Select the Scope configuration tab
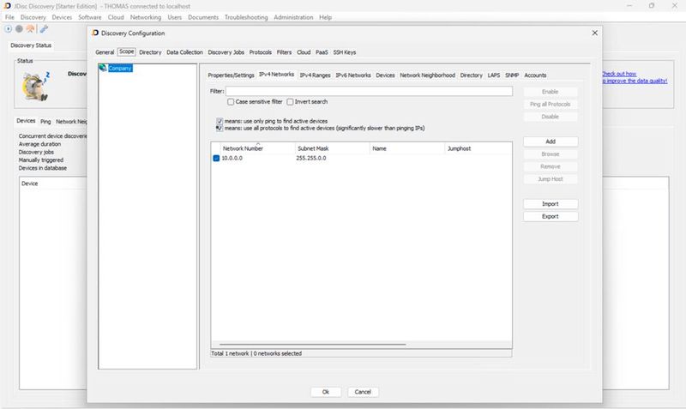Viewport: 686px width, 409px height. (126, 51)
